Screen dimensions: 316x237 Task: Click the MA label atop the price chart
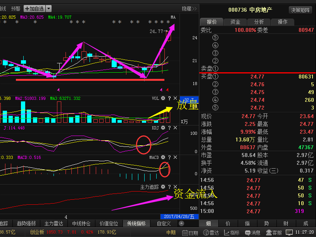pyautogui.click(x=173, y=17)
